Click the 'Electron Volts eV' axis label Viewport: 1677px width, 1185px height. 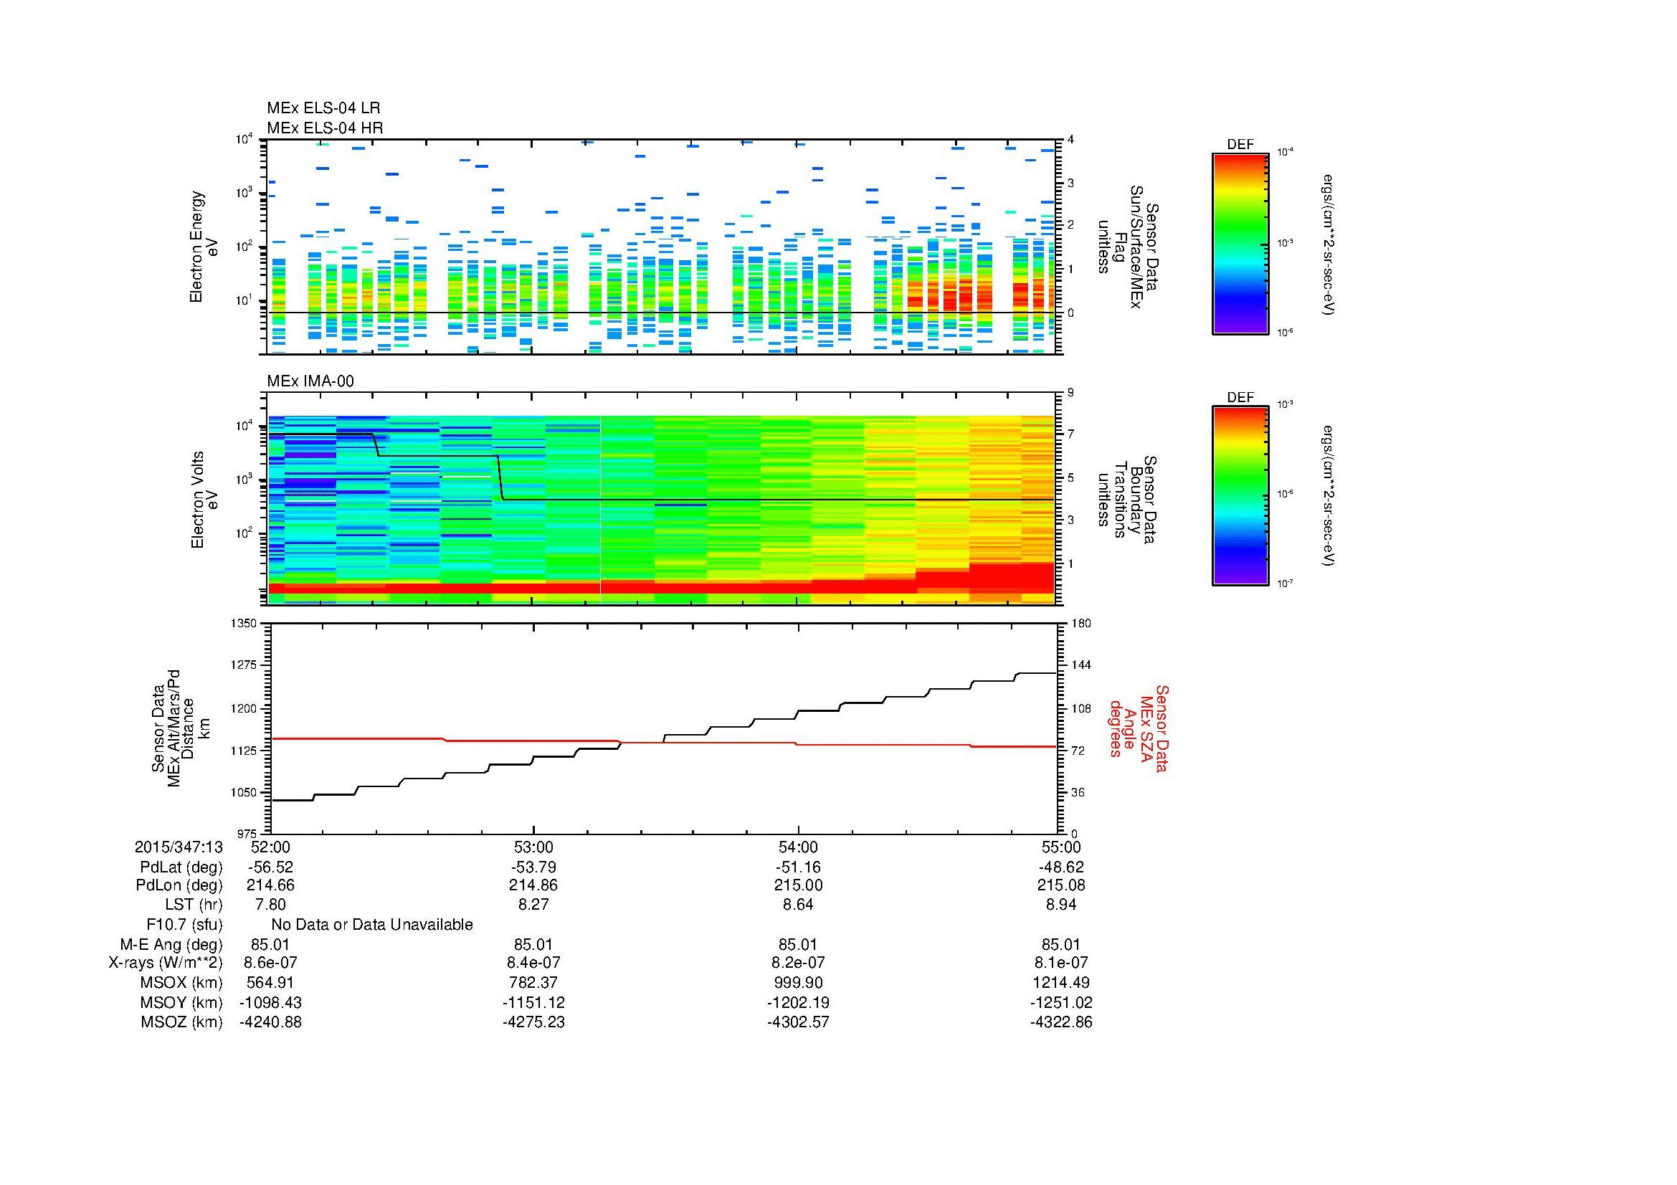204,500
